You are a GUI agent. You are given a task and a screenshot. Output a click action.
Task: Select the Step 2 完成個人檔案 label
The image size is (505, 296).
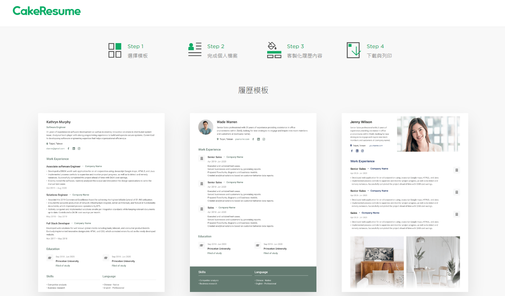click(222, 56)
